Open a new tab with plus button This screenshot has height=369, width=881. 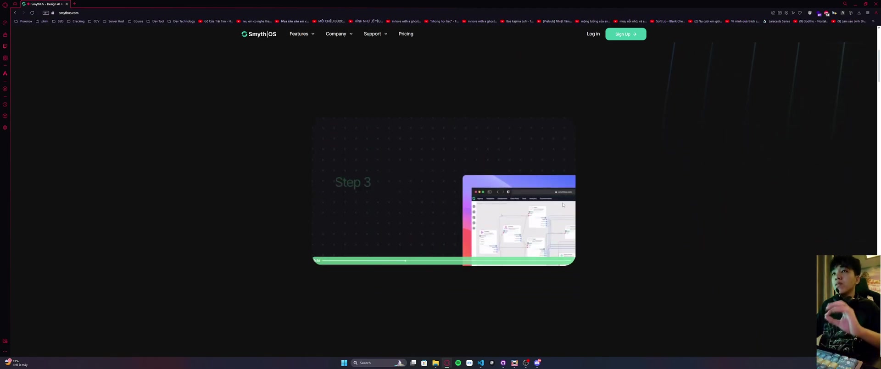74,4
